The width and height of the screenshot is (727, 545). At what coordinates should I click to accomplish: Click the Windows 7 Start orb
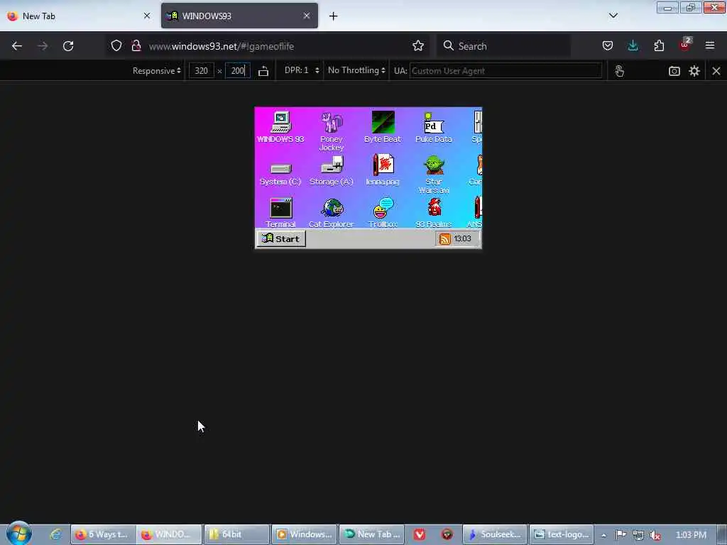tap(19, 534)
